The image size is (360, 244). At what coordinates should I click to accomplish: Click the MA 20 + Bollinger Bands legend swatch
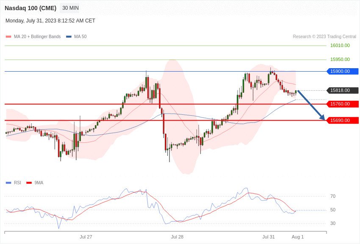click(x=8, y=37)
